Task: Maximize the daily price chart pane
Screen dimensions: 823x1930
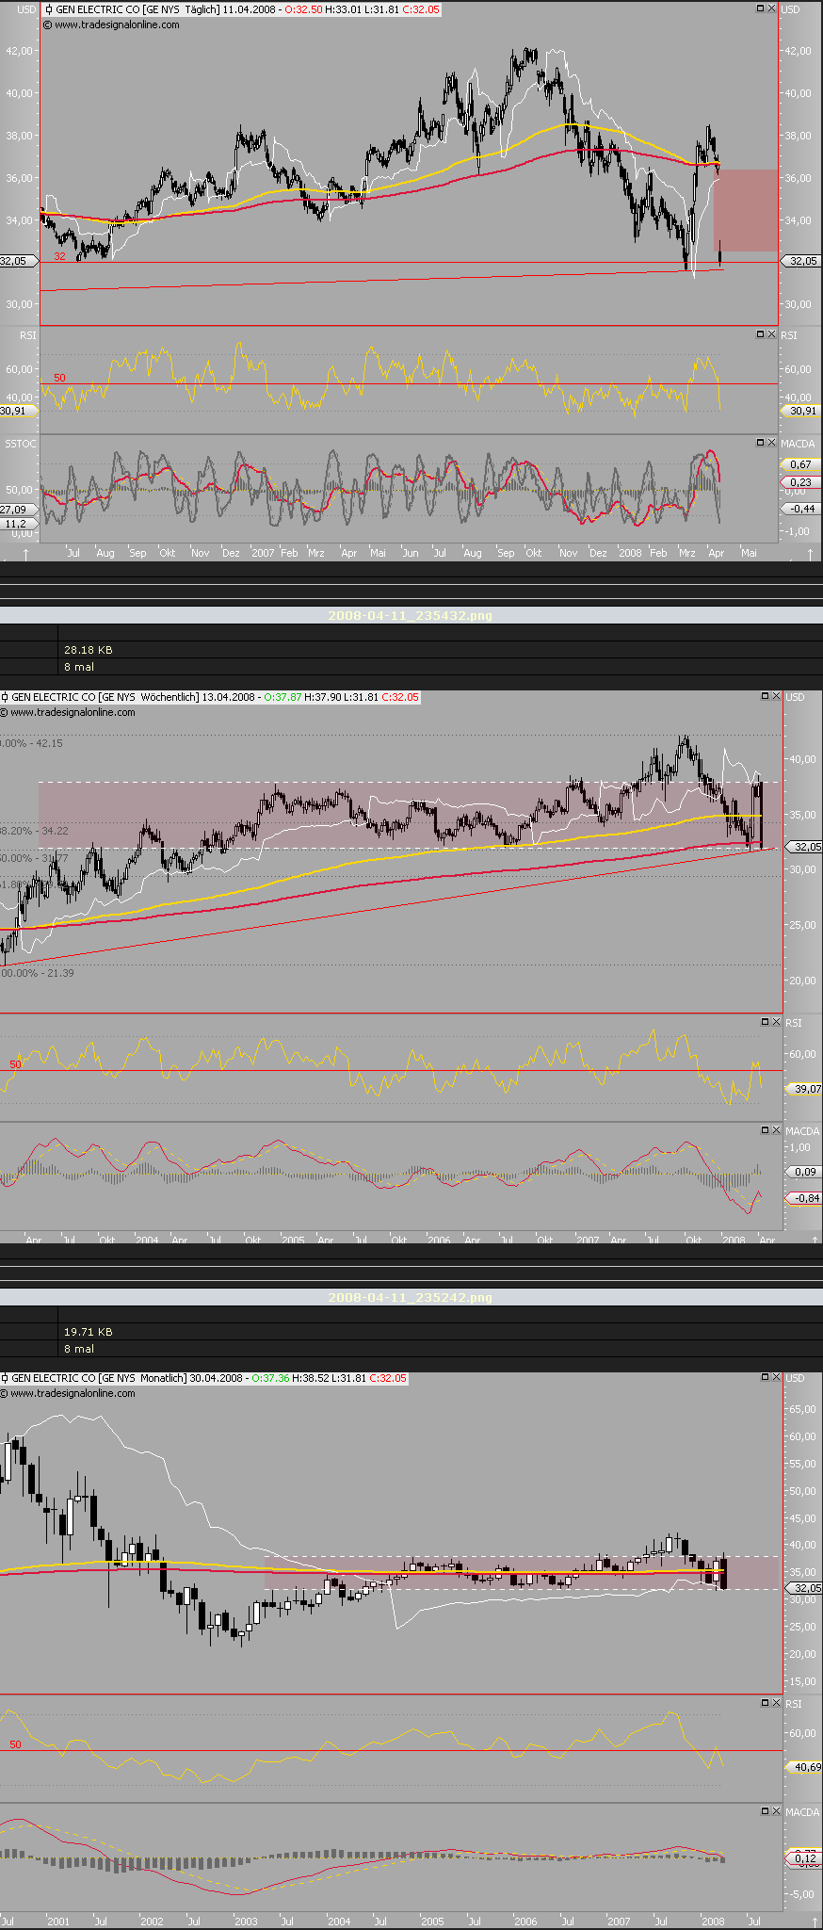Action: (x=761, y=8)
